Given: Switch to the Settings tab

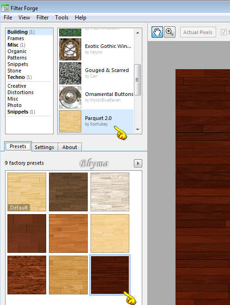Looking at the screenshot, I should click(44, 147).
